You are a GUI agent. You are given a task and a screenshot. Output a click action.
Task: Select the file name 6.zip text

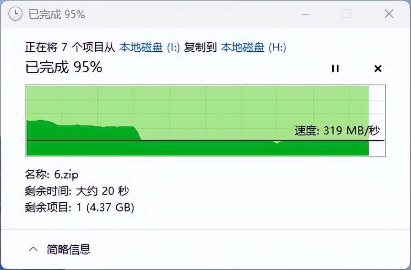[66, 174]
